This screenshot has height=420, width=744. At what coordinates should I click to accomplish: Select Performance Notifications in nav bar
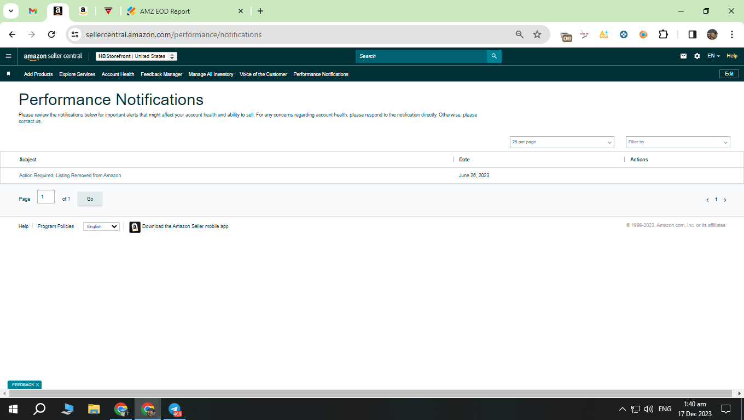pos(321,74)
